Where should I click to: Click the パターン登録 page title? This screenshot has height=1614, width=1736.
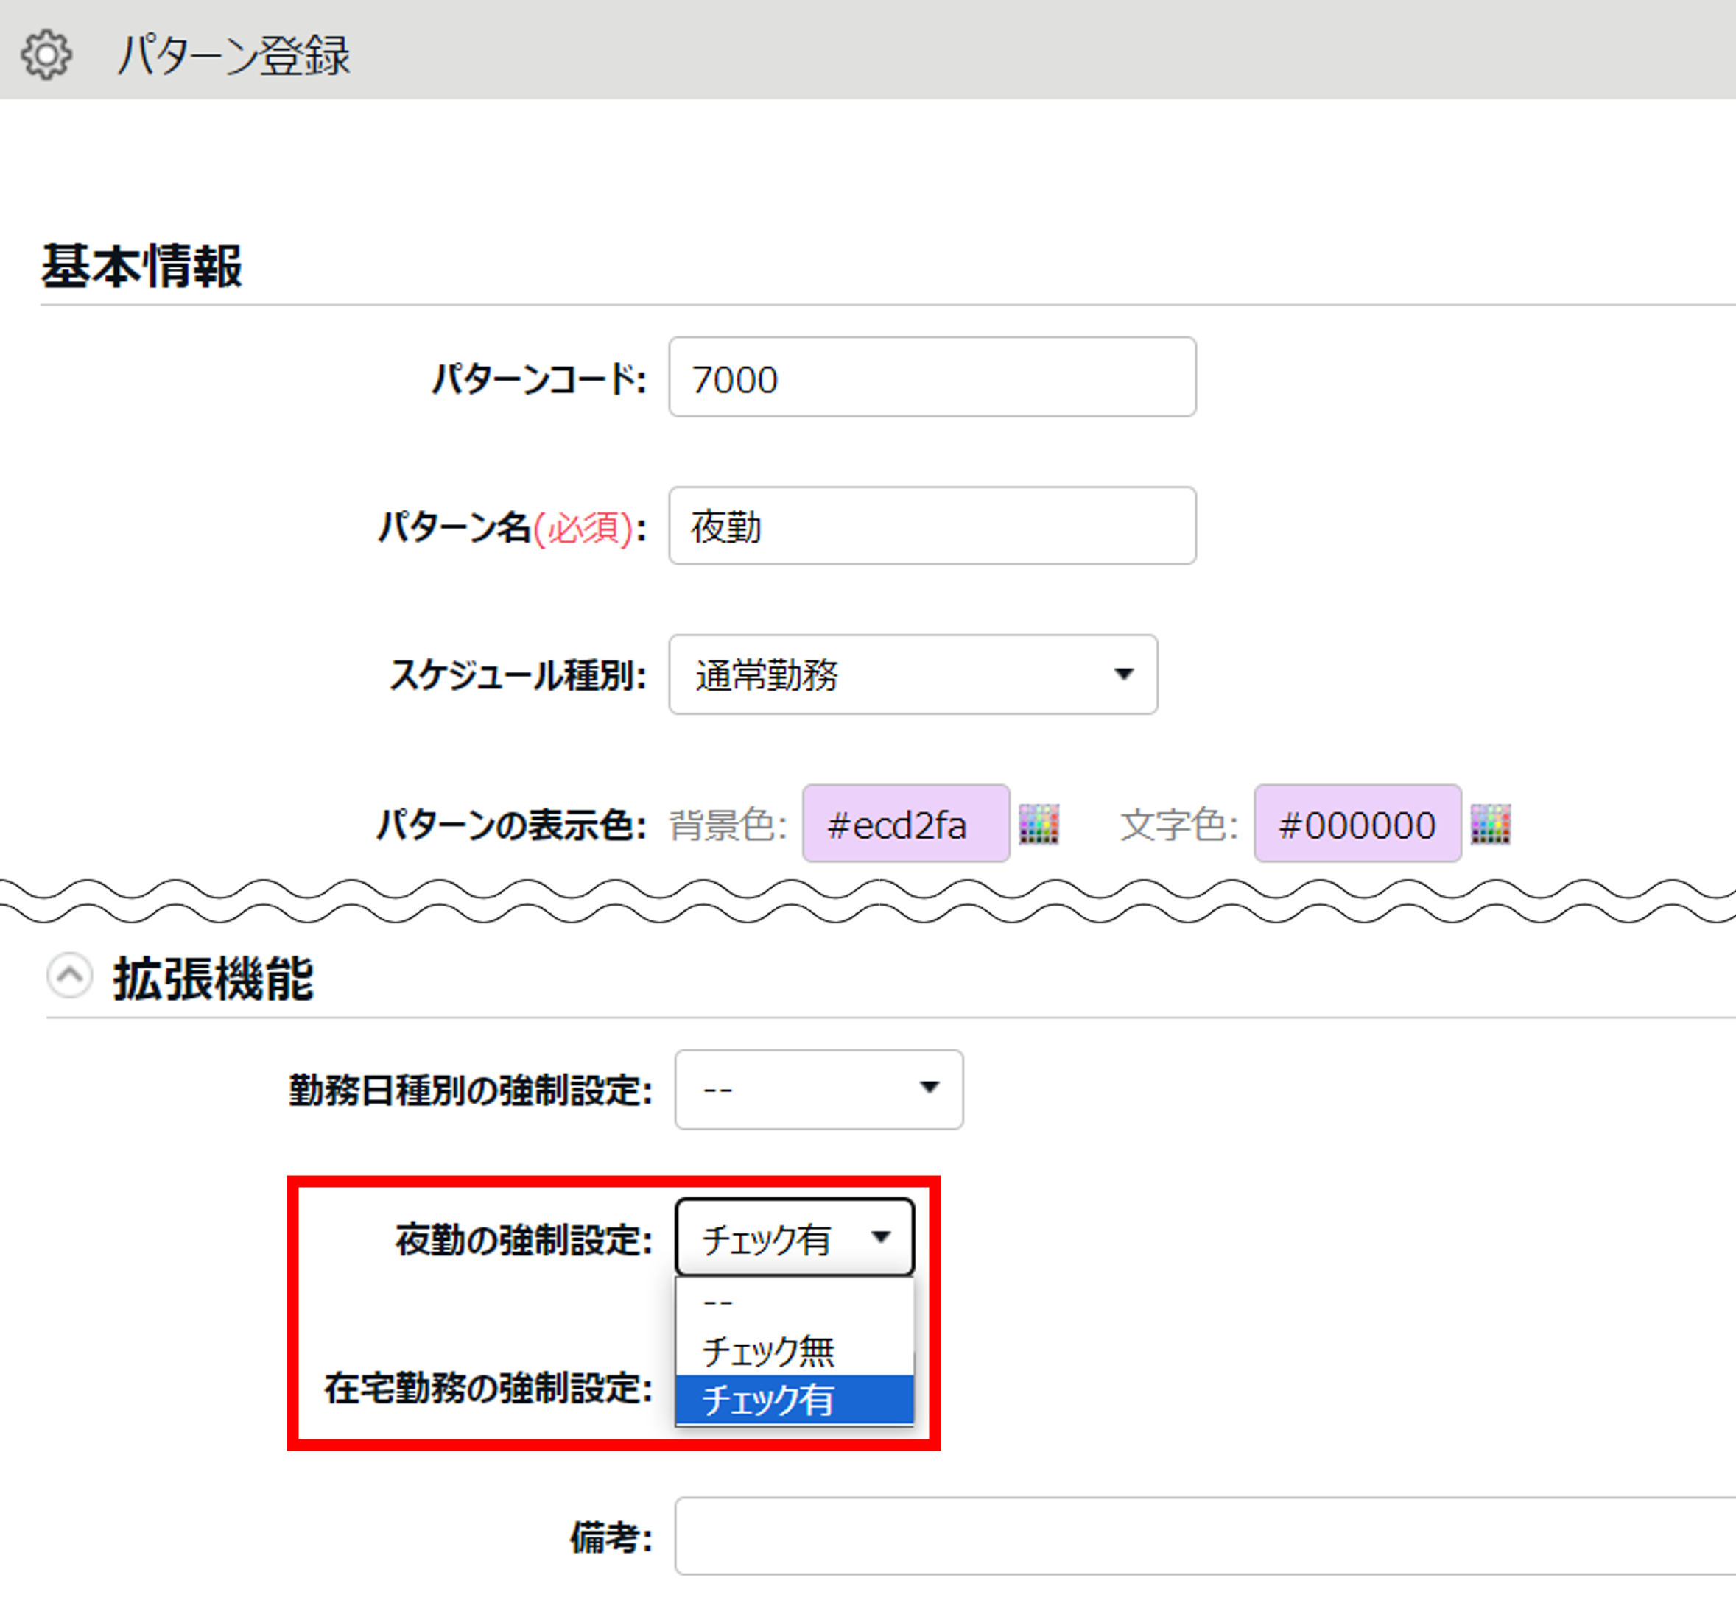click(x=234, y=56)
